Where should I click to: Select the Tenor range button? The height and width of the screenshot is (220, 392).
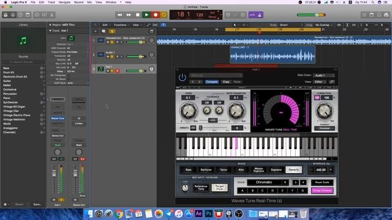click(224, 170)
